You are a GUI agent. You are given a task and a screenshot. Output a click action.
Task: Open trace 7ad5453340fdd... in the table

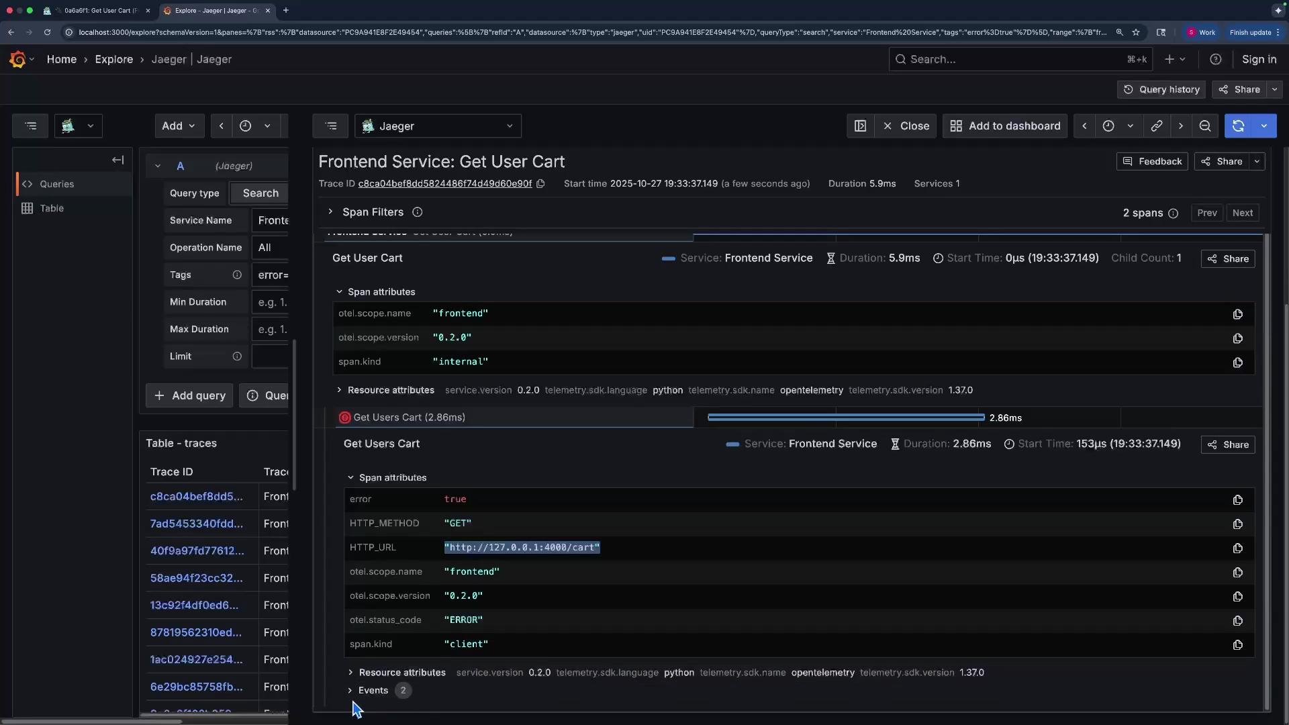pyautogui.click(x=197, y=524)
